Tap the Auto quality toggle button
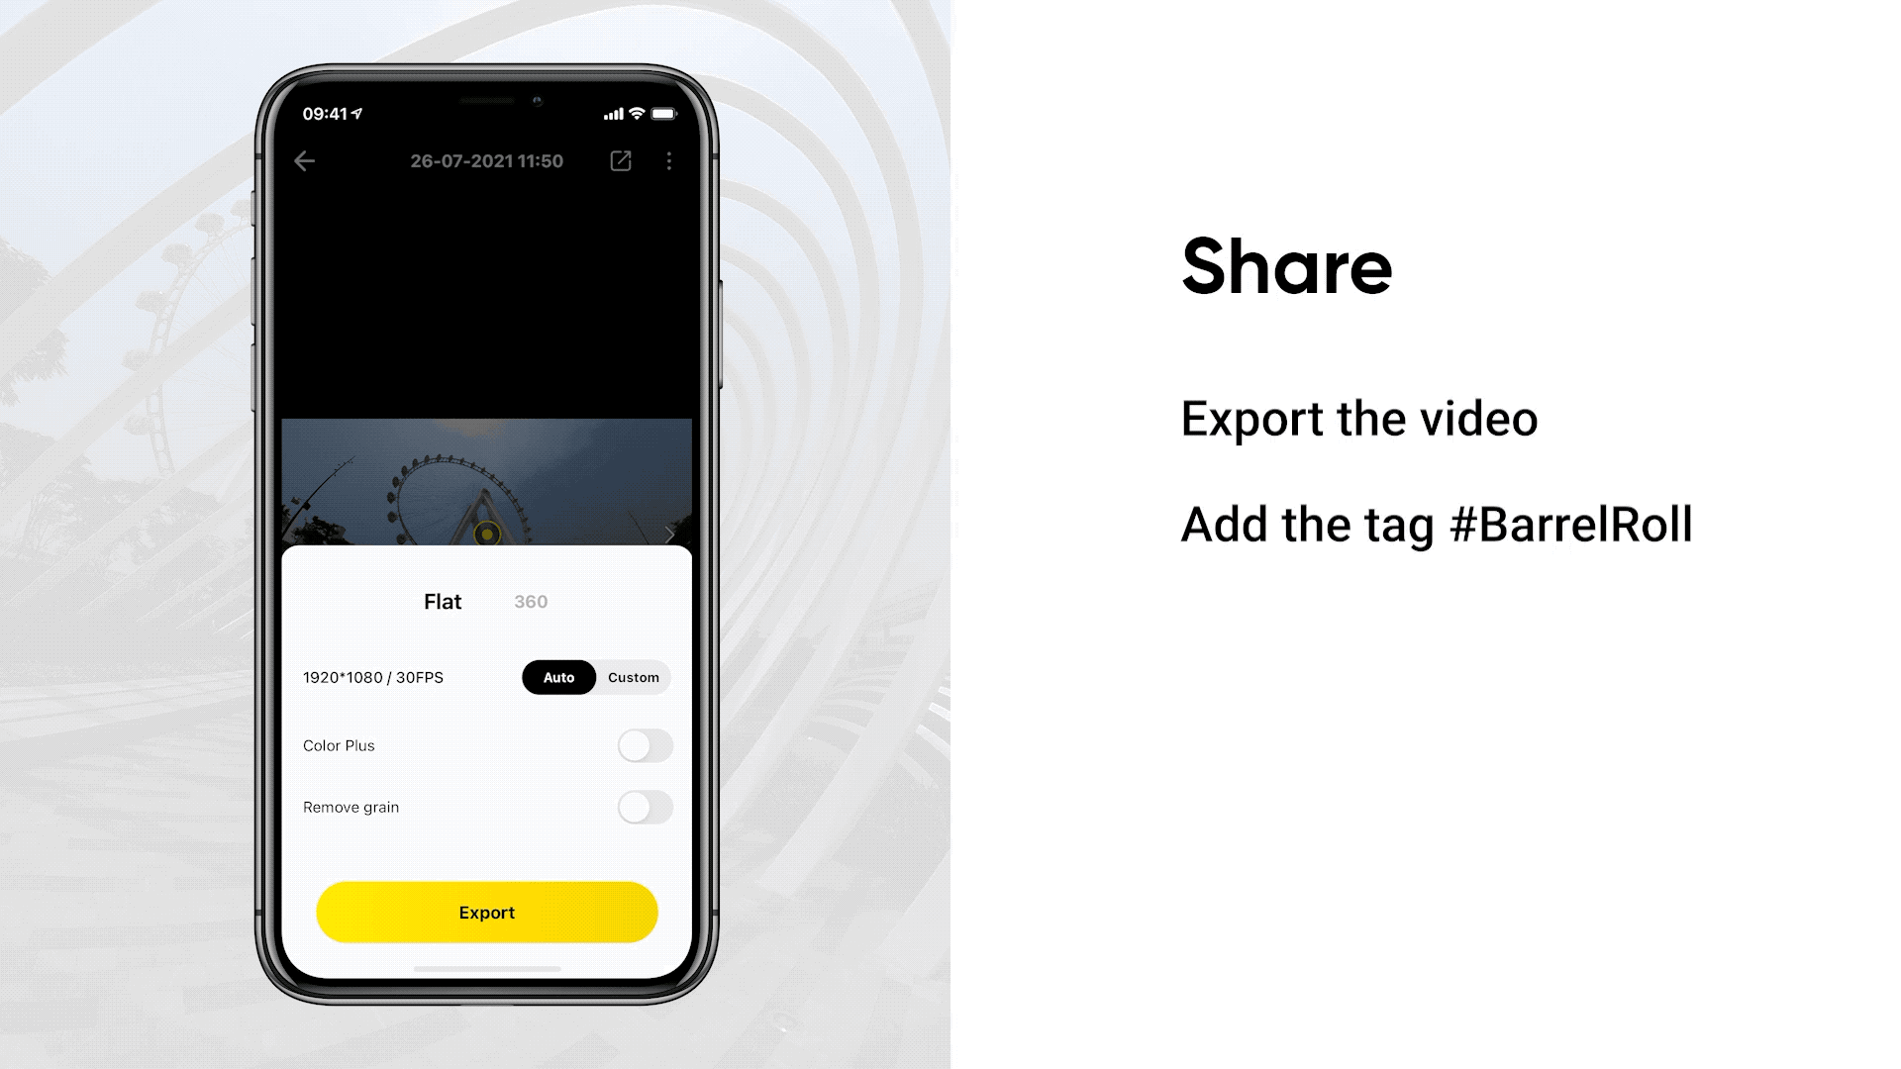 point(557,676)
